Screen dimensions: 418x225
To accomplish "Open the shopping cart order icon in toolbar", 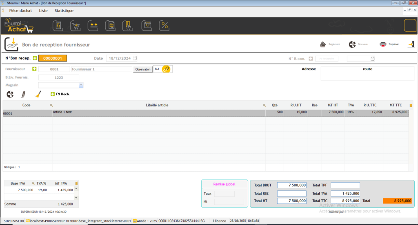I will 76,26.
